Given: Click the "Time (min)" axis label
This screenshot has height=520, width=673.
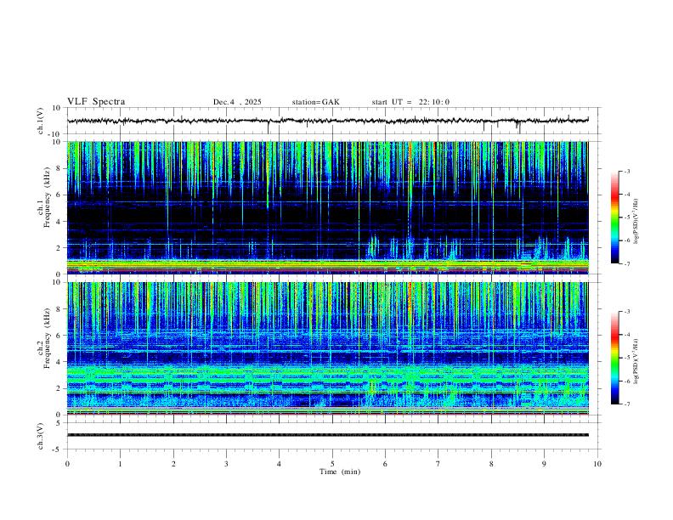Looking at the screenshot, I should [340, 472].
